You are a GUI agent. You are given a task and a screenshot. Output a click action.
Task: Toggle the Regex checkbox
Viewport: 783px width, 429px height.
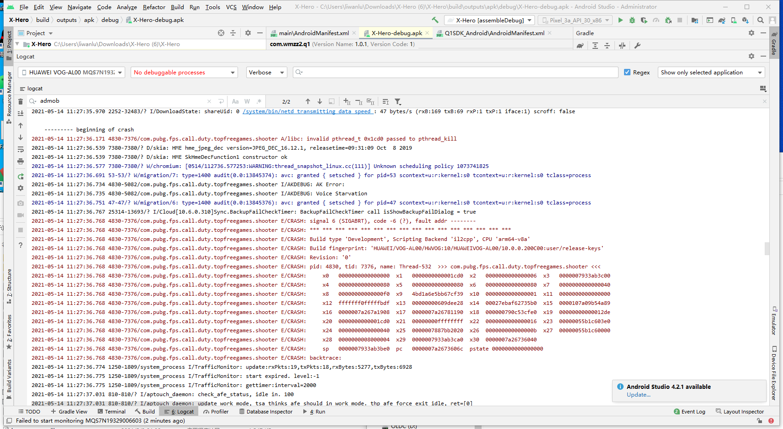627,72
